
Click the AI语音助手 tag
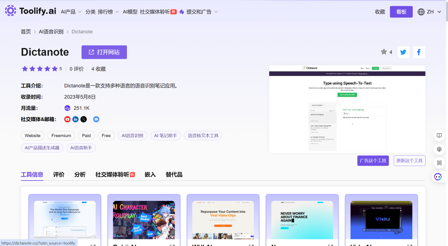81,148
